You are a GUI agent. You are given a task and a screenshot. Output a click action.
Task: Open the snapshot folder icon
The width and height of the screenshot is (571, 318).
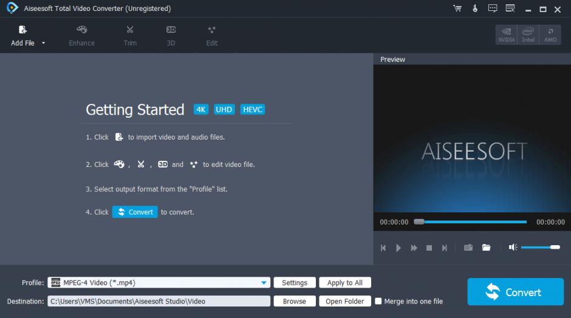tap(487, 248)
